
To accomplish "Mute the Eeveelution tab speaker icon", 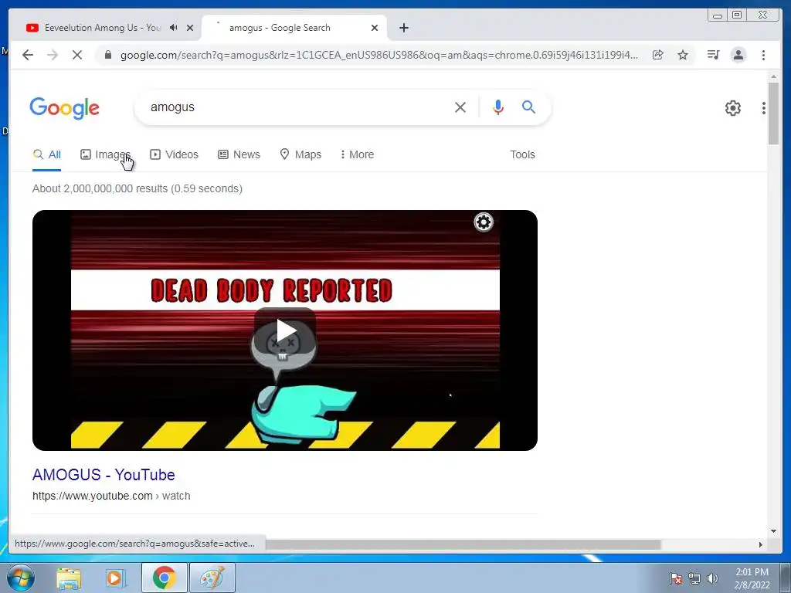I will coord(174,28).
